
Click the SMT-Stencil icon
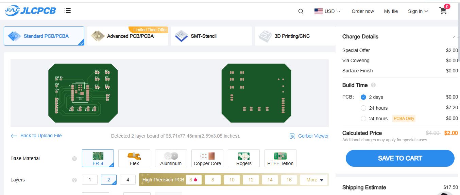tap(182, 36)
